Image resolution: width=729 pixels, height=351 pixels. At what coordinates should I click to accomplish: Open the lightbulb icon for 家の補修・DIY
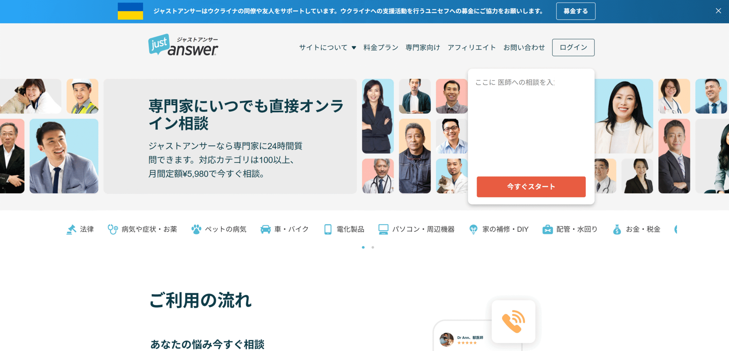coord(473,229)
